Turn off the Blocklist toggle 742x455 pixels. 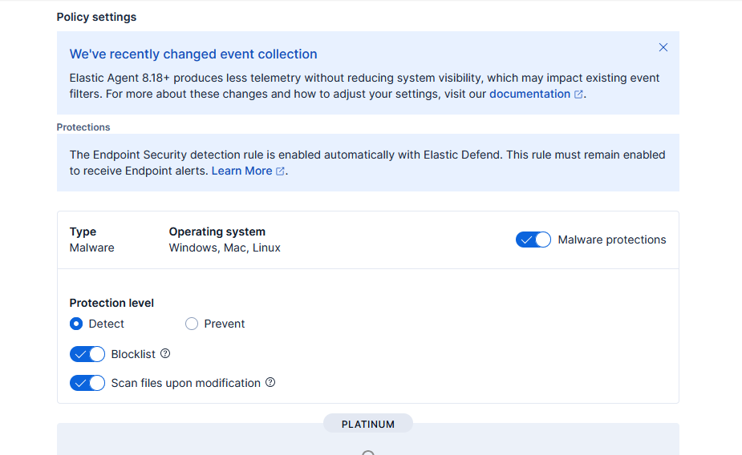[x=87, y=354]
